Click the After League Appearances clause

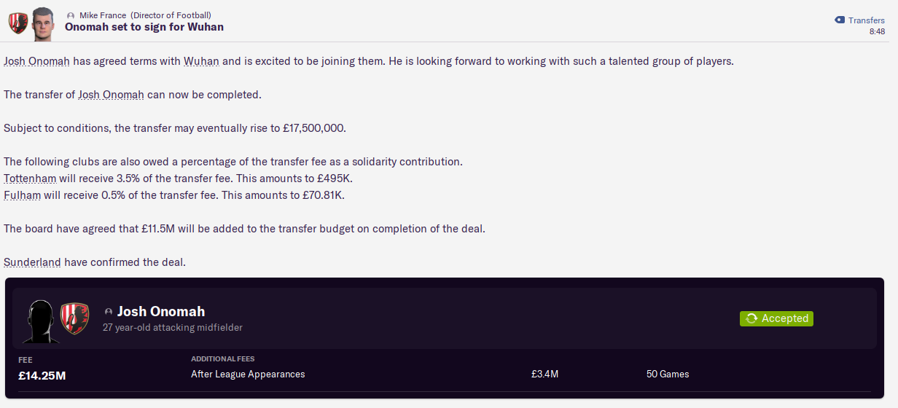248,374
